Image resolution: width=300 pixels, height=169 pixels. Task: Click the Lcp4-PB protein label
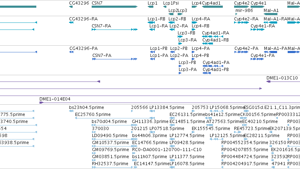click(200, 56)
